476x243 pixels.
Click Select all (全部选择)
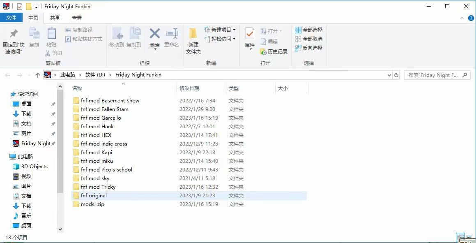[309, 30]
